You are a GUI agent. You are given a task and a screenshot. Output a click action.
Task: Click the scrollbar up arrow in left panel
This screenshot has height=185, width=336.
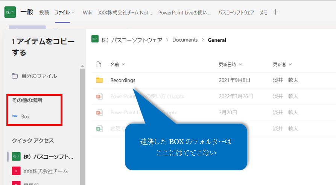(x=82, y=66)
